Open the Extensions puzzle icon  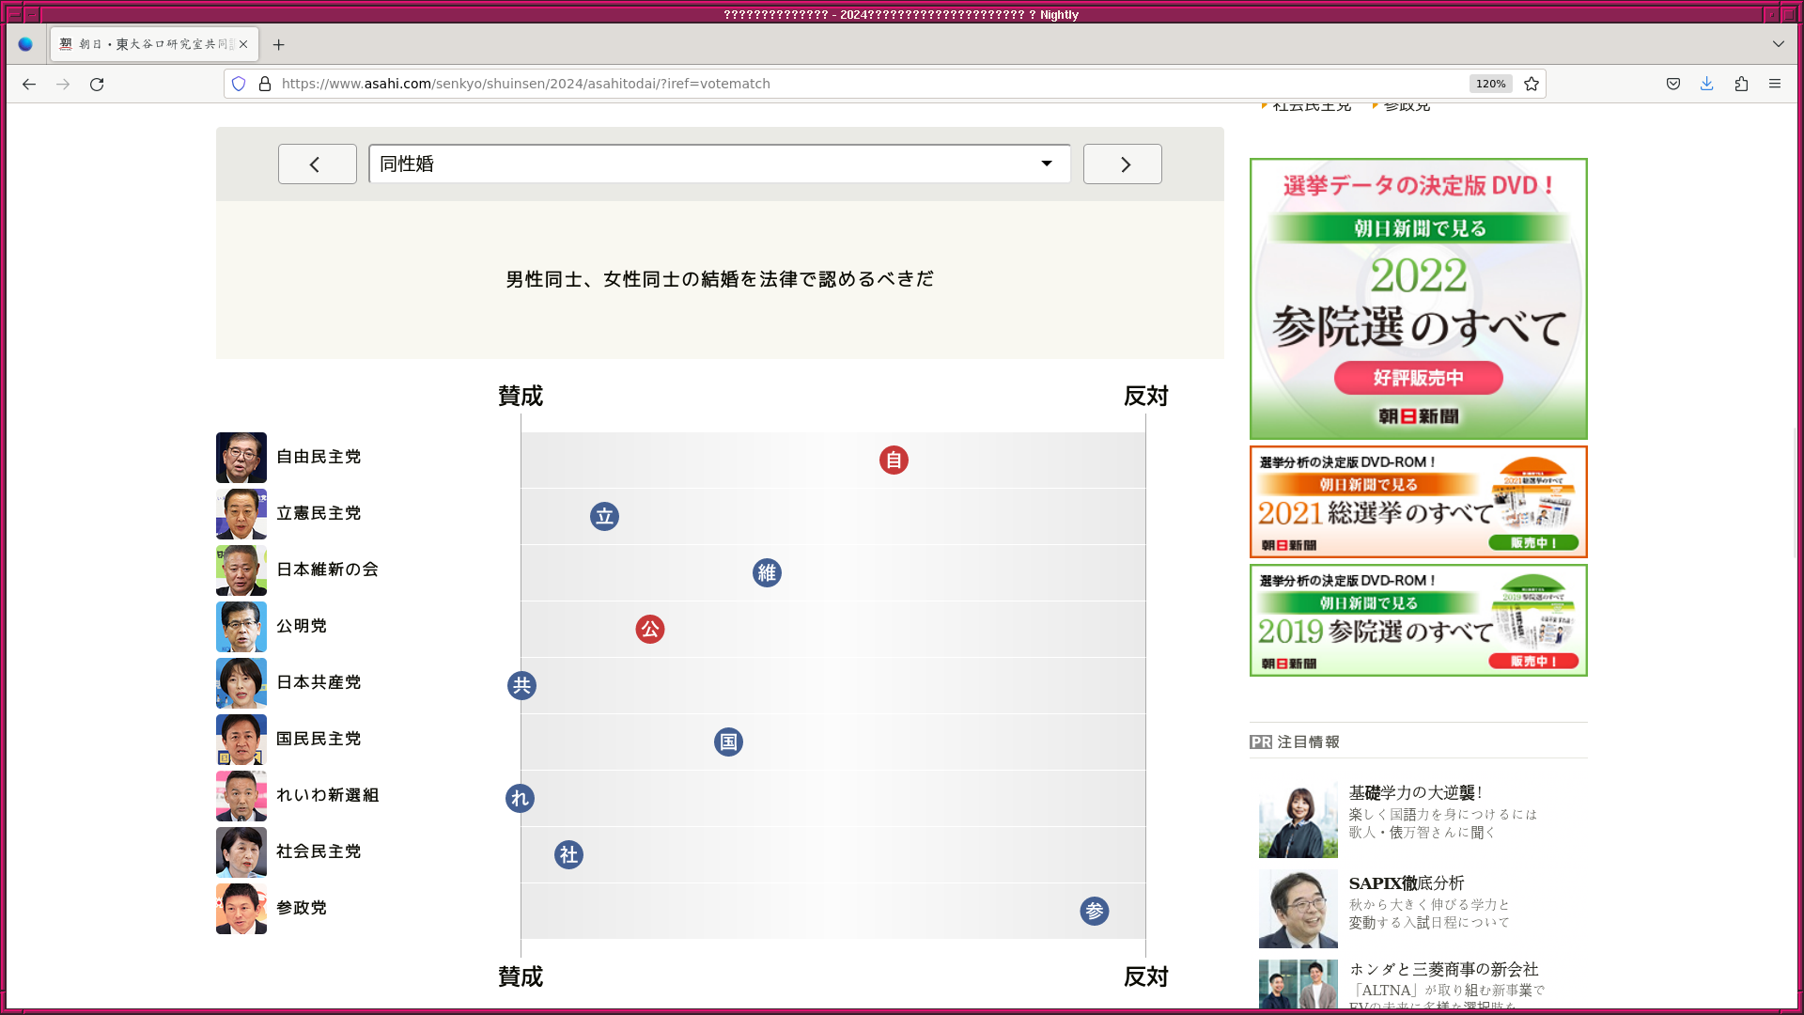click(x=1741, y=84)
